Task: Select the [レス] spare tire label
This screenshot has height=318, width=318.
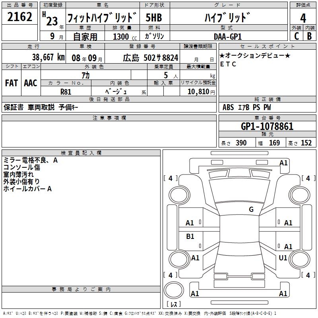Action: point(174,304)
